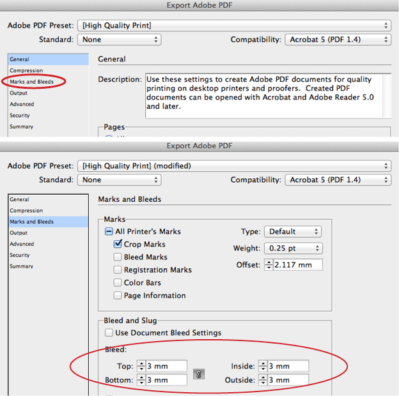Enable Page Information checkbox
This screenshot has width=399, height=396.
pos(118,295)
